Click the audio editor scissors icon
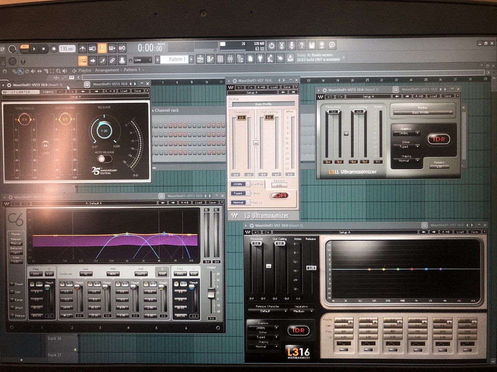Screen dimensions: 497x372 pyautogui.click(x=282, y=45)
